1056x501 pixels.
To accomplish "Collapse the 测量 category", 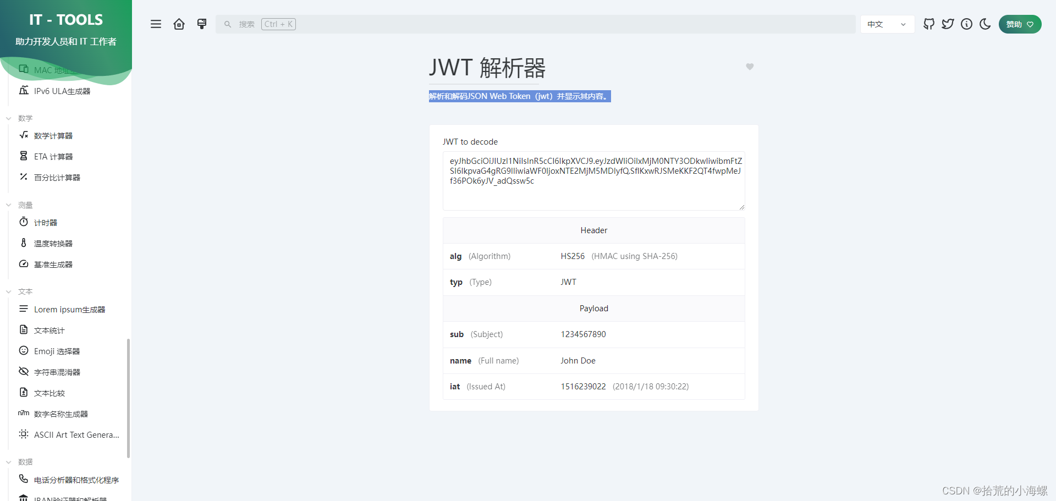I will pos(19,205).
